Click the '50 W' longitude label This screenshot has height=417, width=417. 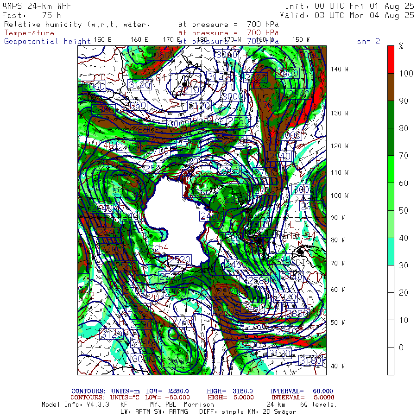(x=338, y=322)
